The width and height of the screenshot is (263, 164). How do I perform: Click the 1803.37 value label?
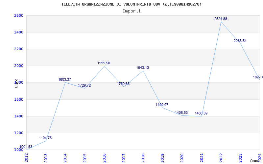(x=65, y=79)
